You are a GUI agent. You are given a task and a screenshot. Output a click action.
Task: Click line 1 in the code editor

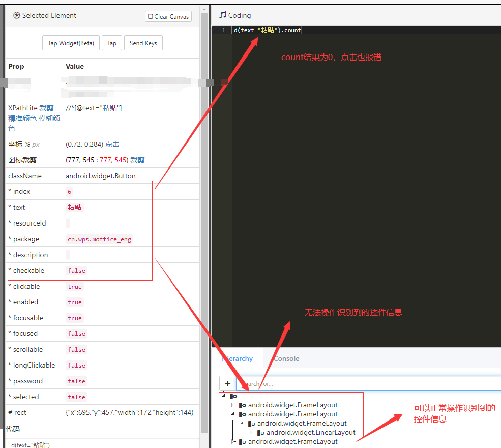tap(267, 30)
